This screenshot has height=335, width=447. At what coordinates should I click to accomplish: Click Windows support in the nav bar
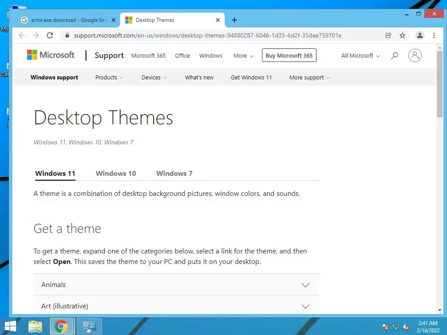point(54,78)
